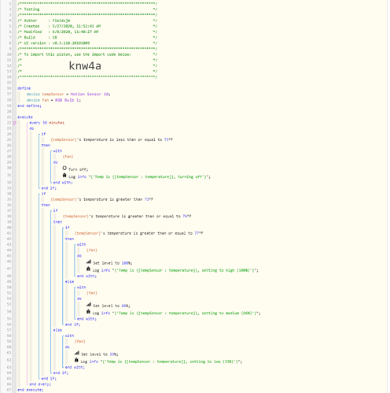This screenshot has height=393, width=390.
Task: Click the Set level to 66% icon
Action: tap(89, 305)
